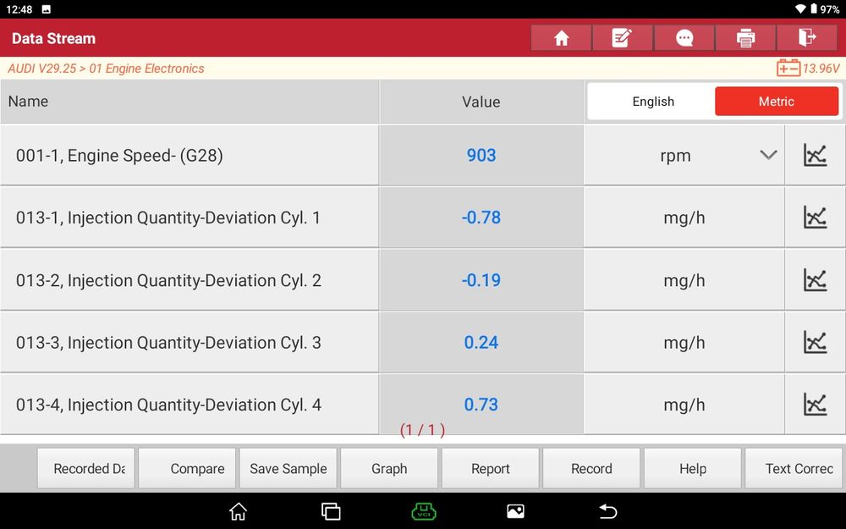Print data stream with printer icon
846x529 pixels.
[x=745, y=38]
